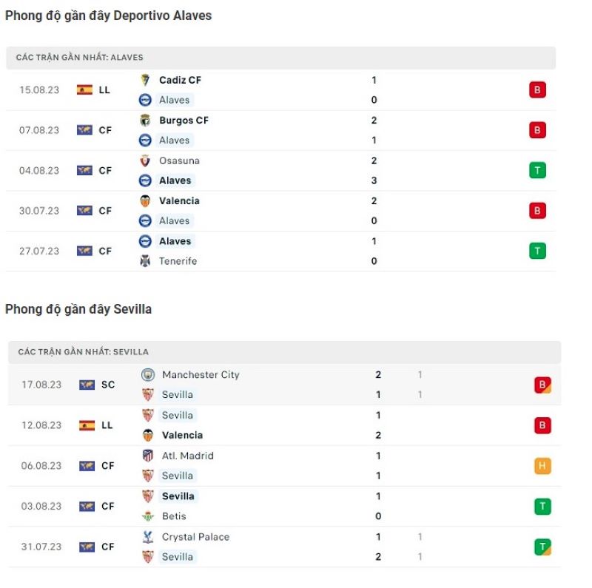592x588 pixels.
Task: Click the green T badge for Osasuna match
Action: click(x=537, y=171)
